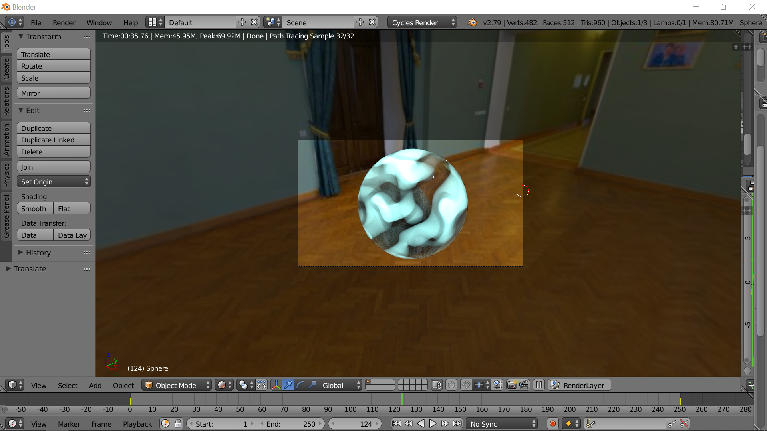Toggle snap during transform magnet
This screenshot has height=431, width=767.
pos(466,385)
